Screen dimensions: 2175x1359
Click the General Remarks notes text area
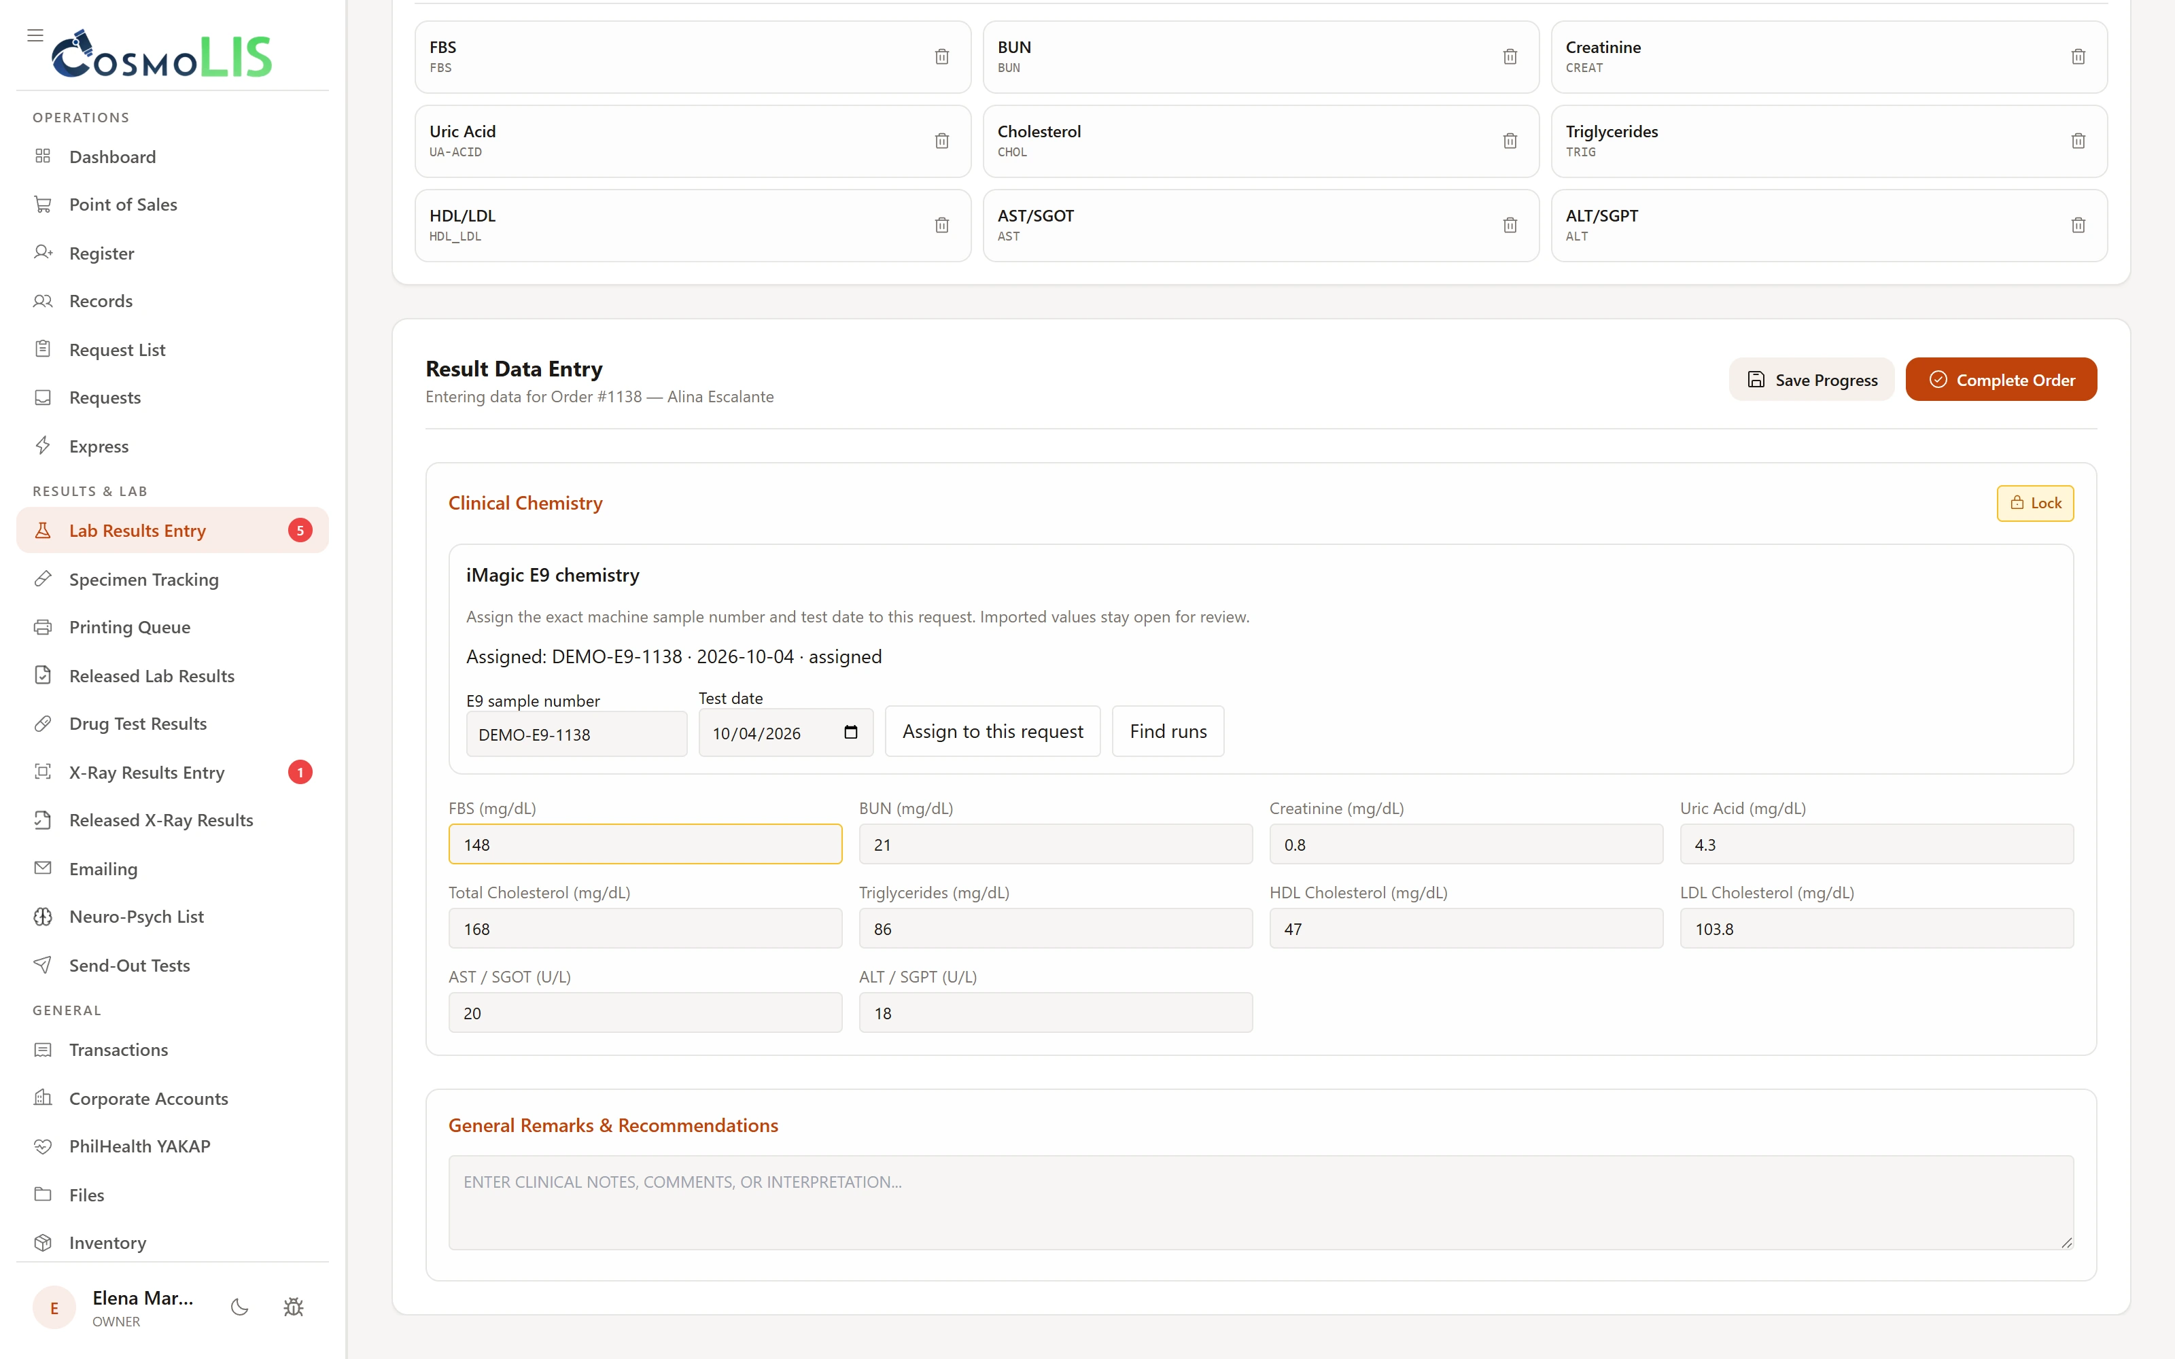(1260, 1202)
